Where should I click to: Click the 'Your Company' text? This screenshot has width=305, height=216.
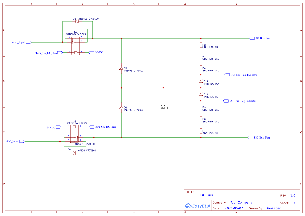tap(241, 203)
